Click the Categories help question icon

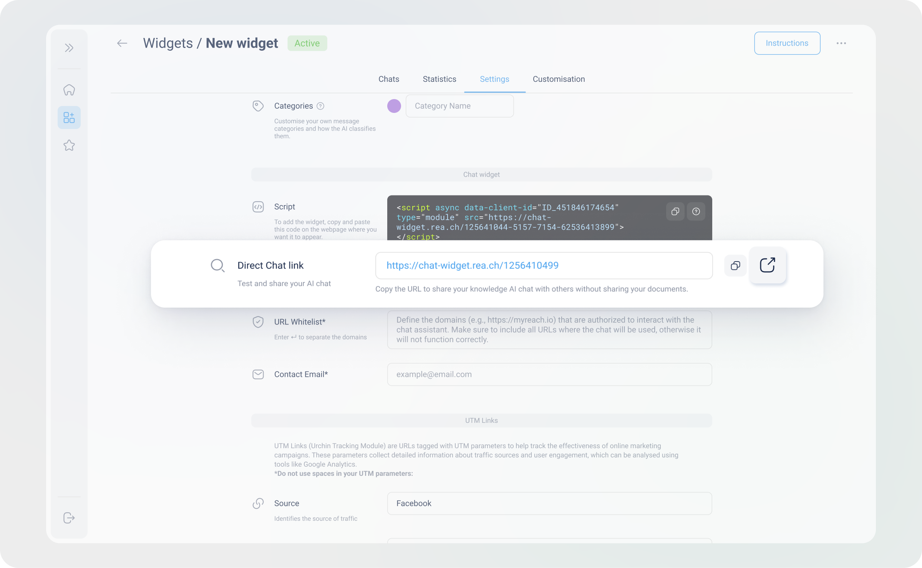tap(320, 106)
